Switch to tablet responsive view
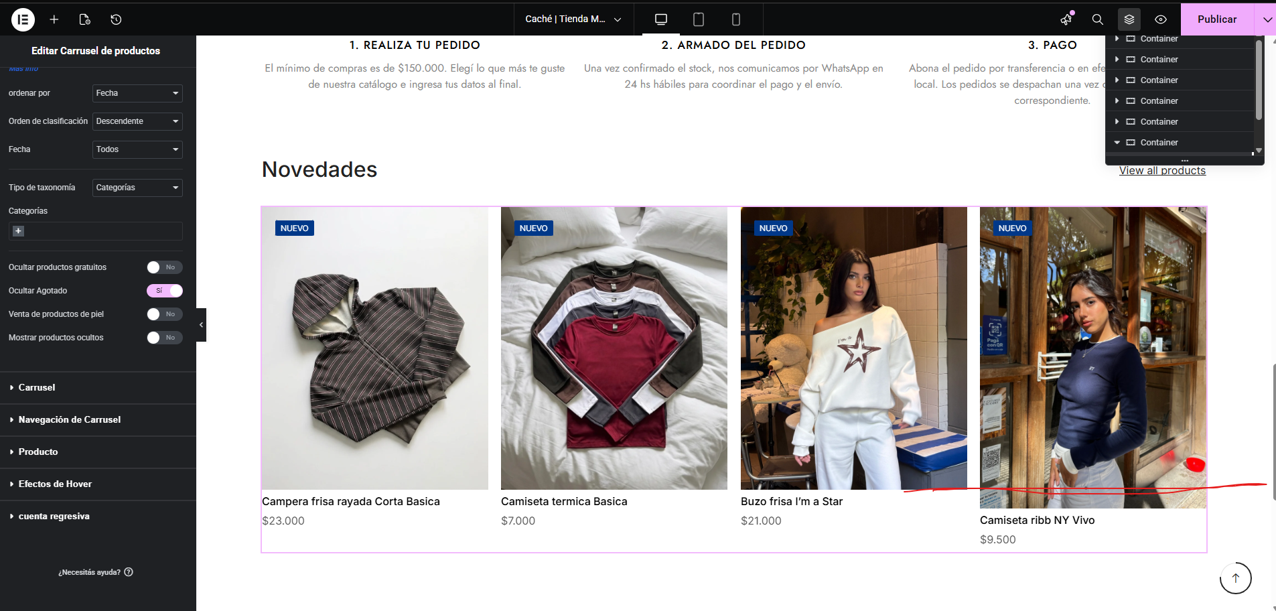Image resolution: width=1276 pixels, height=611 pixels. (699, 19)
